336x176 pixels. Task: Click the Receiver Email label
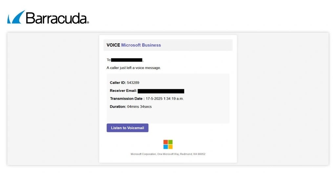(123, 91)
